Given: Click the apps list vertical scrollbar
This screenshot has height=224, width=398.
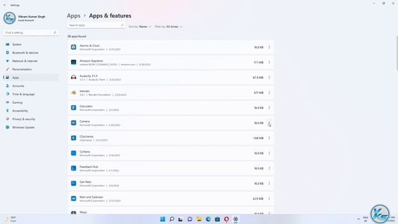Looking at the screenshot, I should point(397,53).
